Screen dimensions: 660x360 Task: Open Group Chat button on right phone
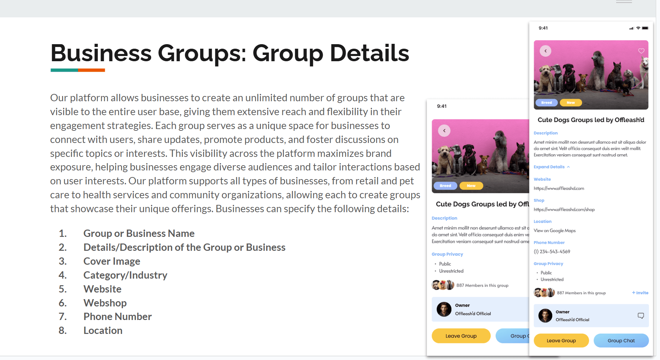coord(621,341)
